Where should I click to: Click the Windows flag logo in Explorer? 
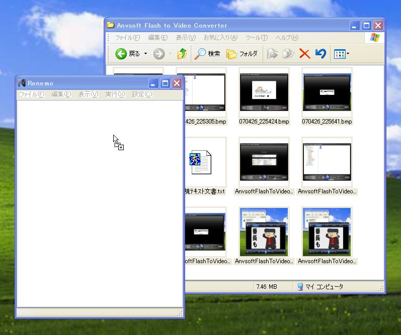[374, 38]
